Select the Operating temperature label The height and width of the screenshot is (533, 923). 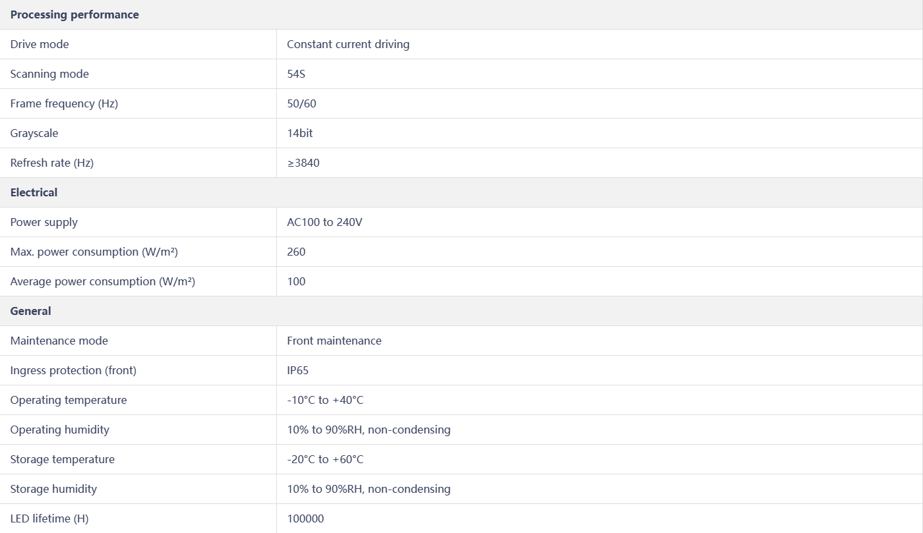(x=69, y=400)
